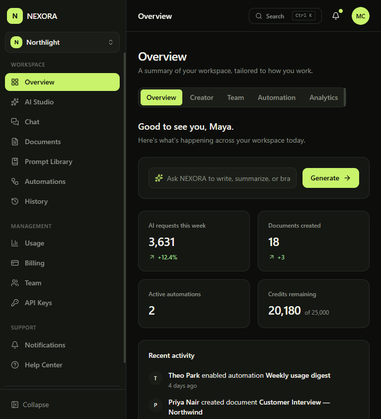Open the Automations label in sidebar
This screenshot has width=381, height=419.
45,181
